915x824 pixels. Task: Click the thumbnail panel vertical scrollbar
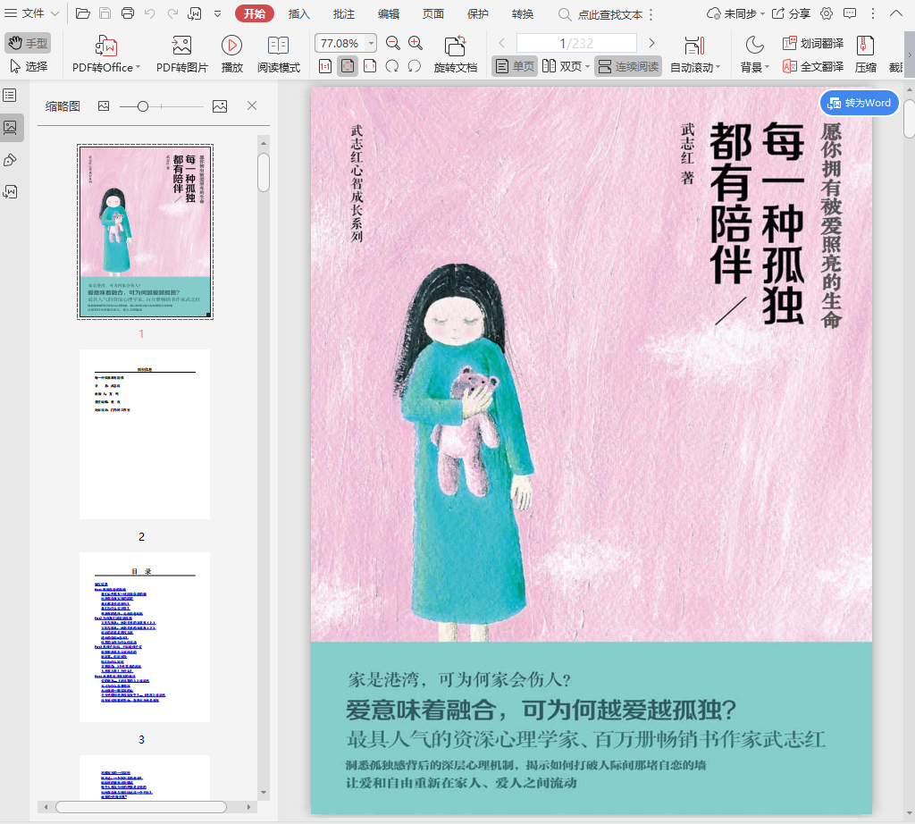click(x=264, y=172)
